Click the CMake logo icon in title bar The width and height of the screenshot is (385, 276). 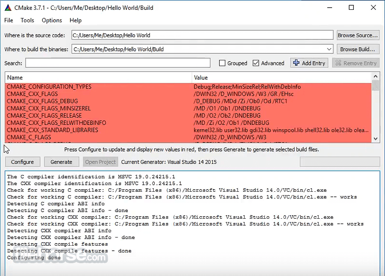(8, 8)
